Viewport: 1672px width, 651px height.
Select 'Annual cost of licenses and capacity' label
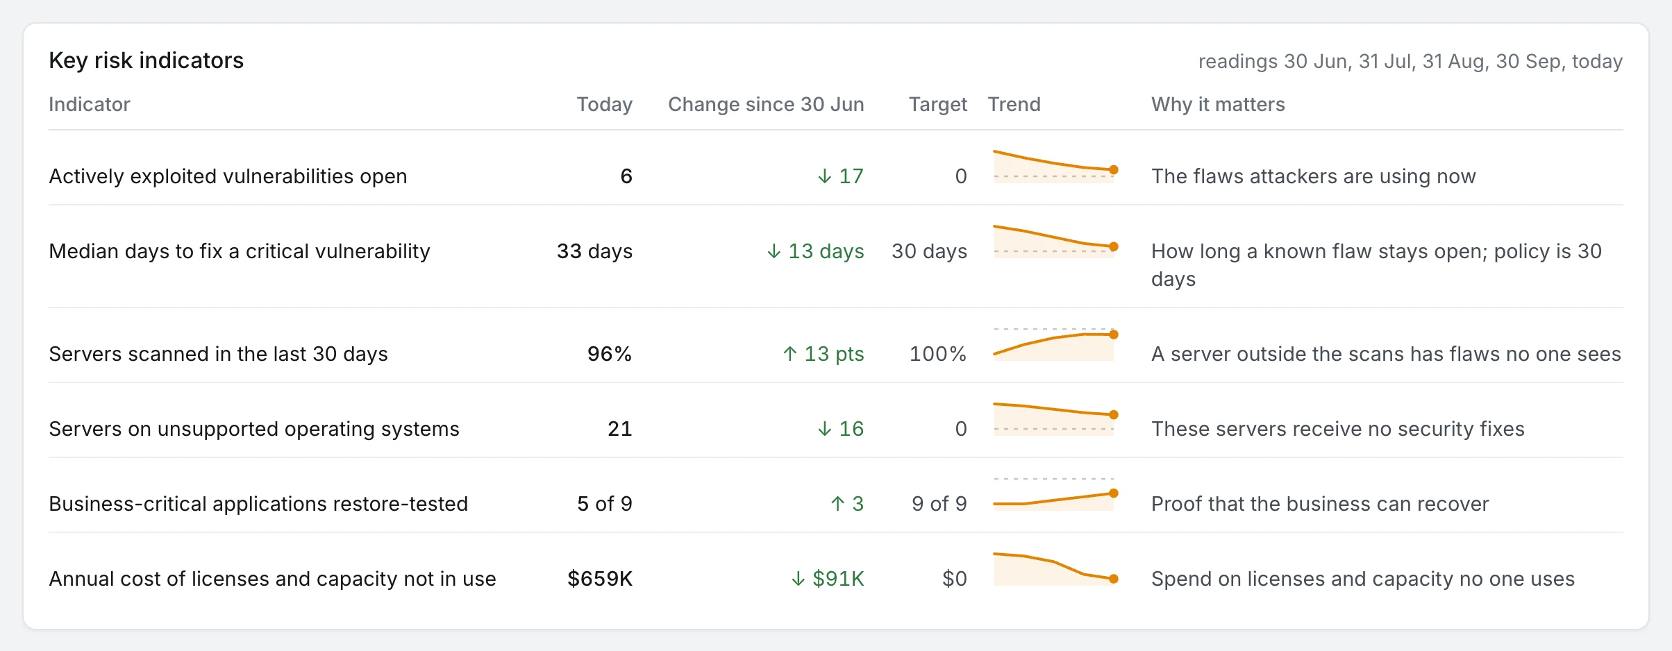tap(272, 579)
